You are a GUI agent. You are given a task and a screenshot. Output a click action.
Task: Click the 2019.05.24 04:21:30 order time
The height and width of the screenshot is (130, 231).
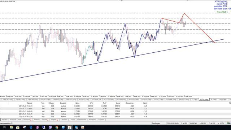click(26, 117)
